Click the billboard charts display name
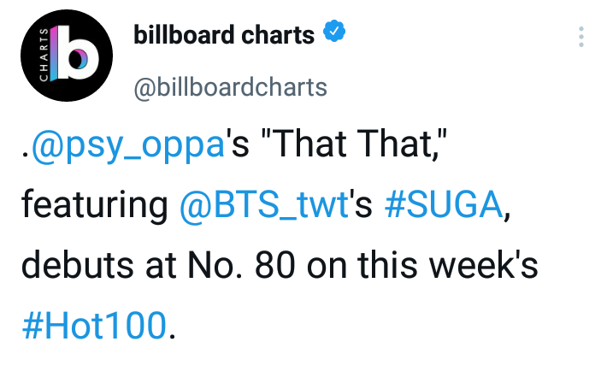This screenshot has width=607, height=371. (x=224, y=35)
